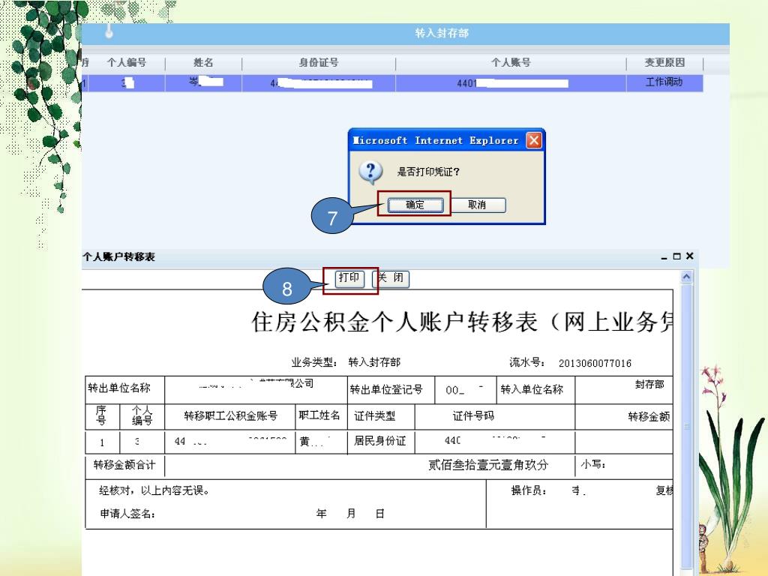Screen dimensions: 768x576
Task: Click the scroll-up arrow of the transfer form
Action: 687,277
